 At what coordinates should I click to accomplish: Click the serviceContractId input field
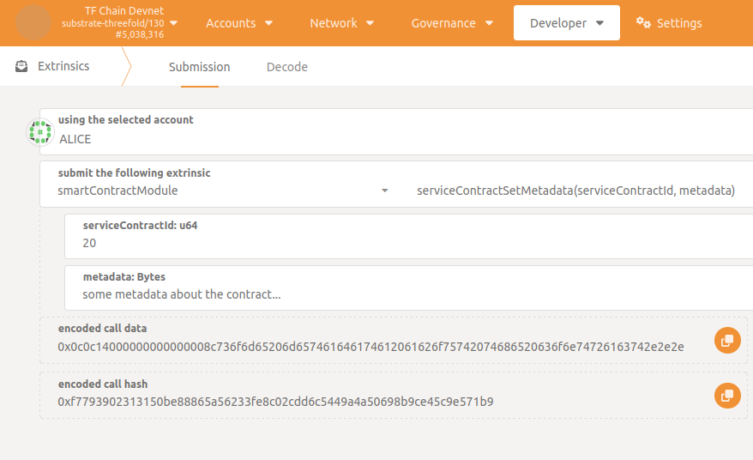[412, 243]
